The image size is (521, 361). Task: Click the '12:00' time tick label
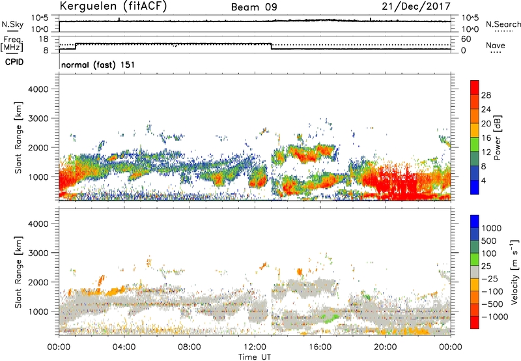click(255, 347)
